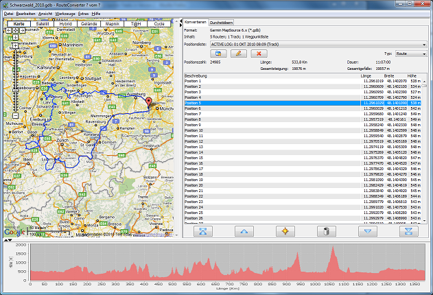The image size is (433, 295).
Task: Switch map to Cycle layer
Action: pos(159,24)
